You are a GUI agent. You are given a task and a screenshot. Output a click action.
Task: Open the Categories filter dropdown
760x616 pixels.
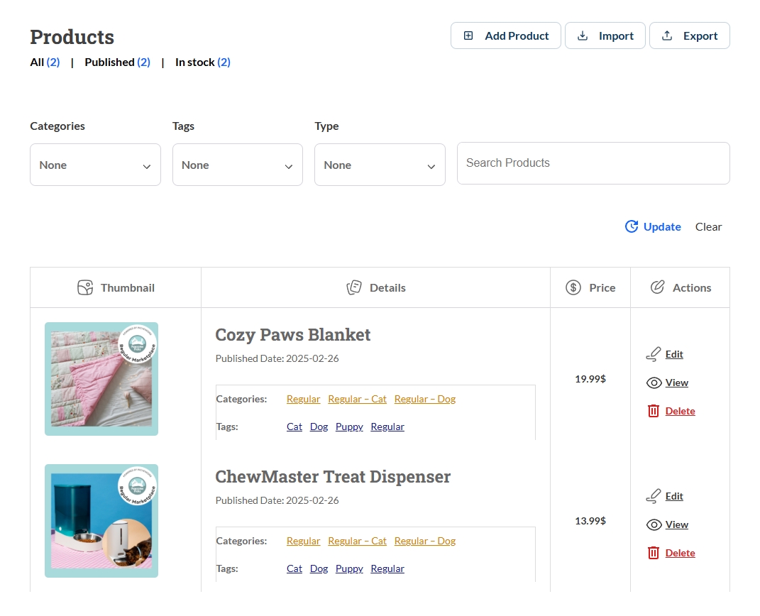point(95,165)
